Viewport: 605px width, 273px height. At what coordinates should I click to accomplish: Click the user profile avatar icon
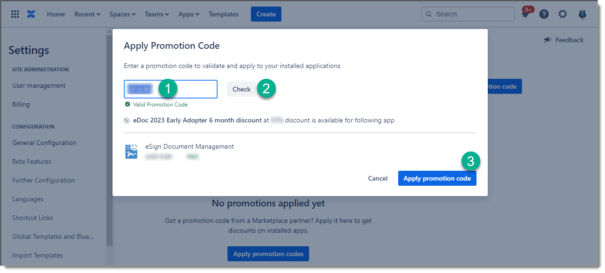pos(582,14)
